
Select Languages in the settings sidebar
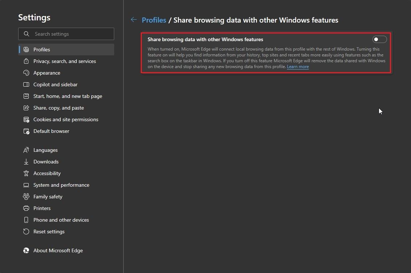point(45,150)
